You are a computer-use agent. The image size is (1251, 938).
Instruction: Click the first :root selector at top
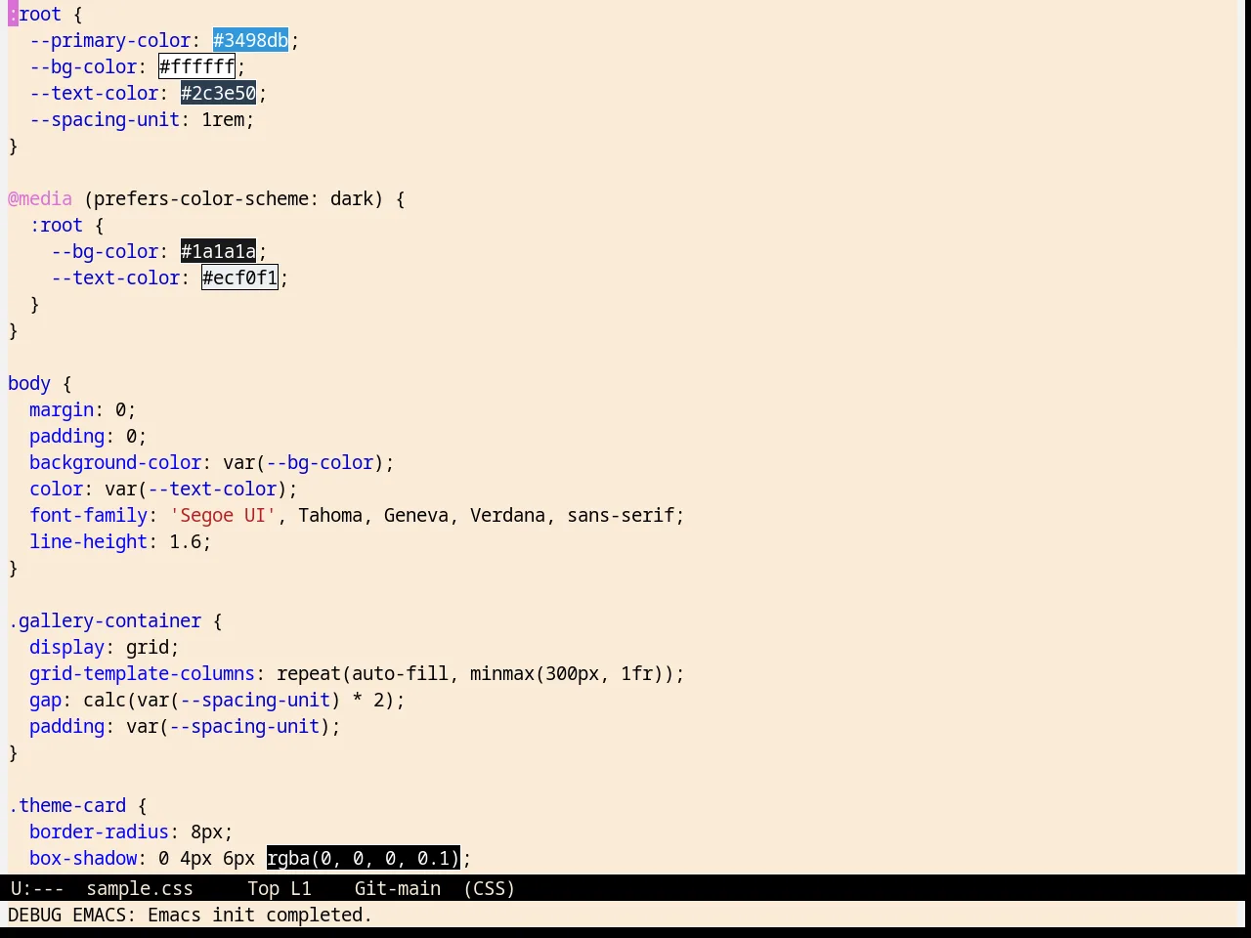coord(35,14)
